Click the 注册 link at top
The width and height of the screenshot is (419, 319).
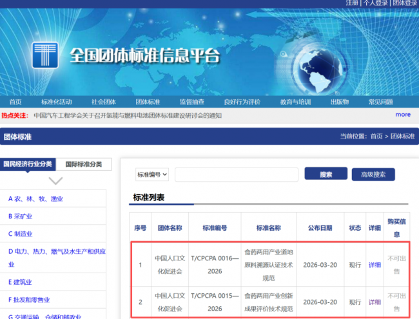pos(352,3)
